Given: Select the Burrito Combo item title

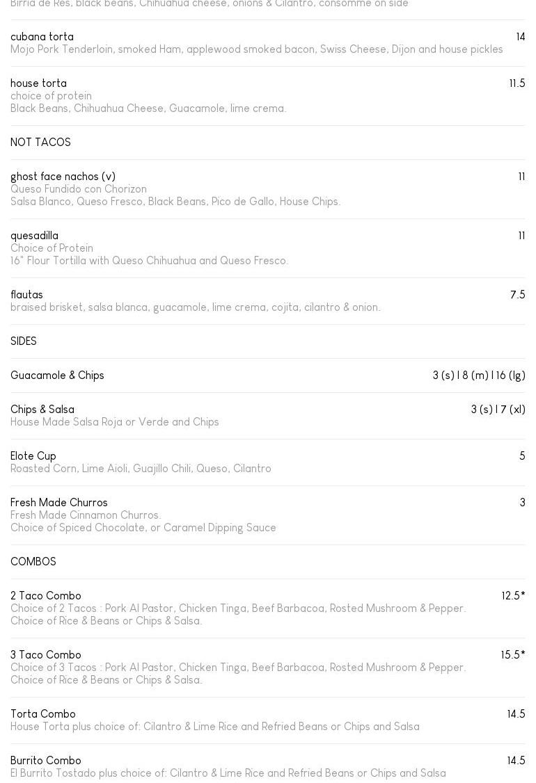Looking at the screenshot, I should click(x=46, y=761).
